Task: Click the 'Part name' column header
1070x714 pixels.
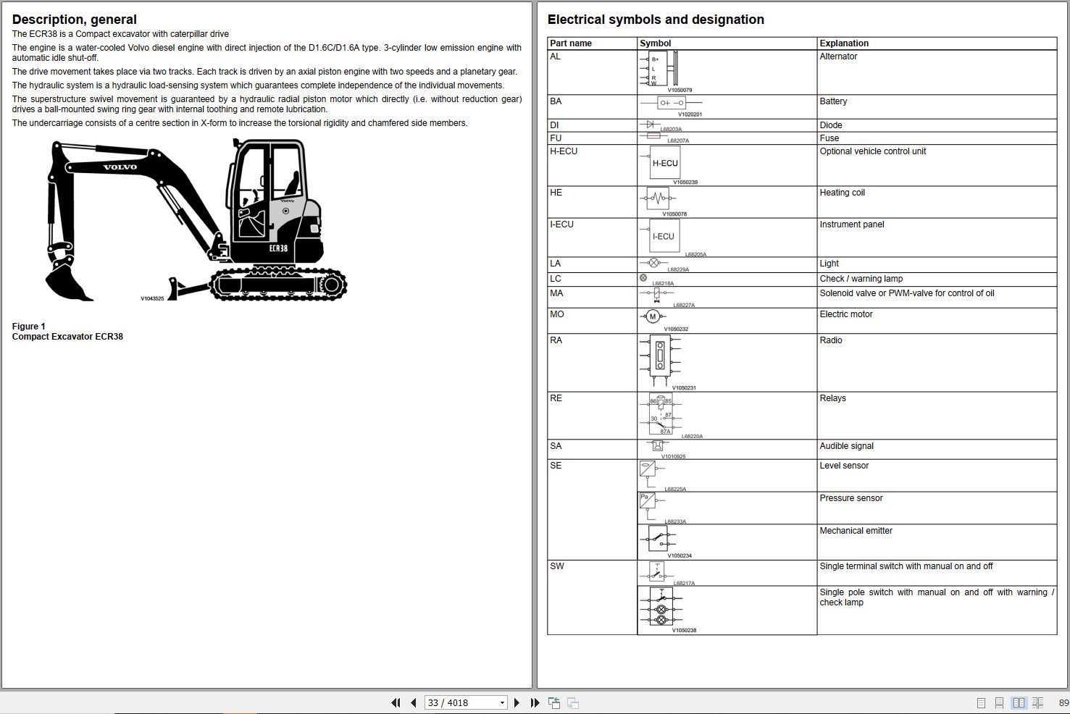Action: coord(571,43)
